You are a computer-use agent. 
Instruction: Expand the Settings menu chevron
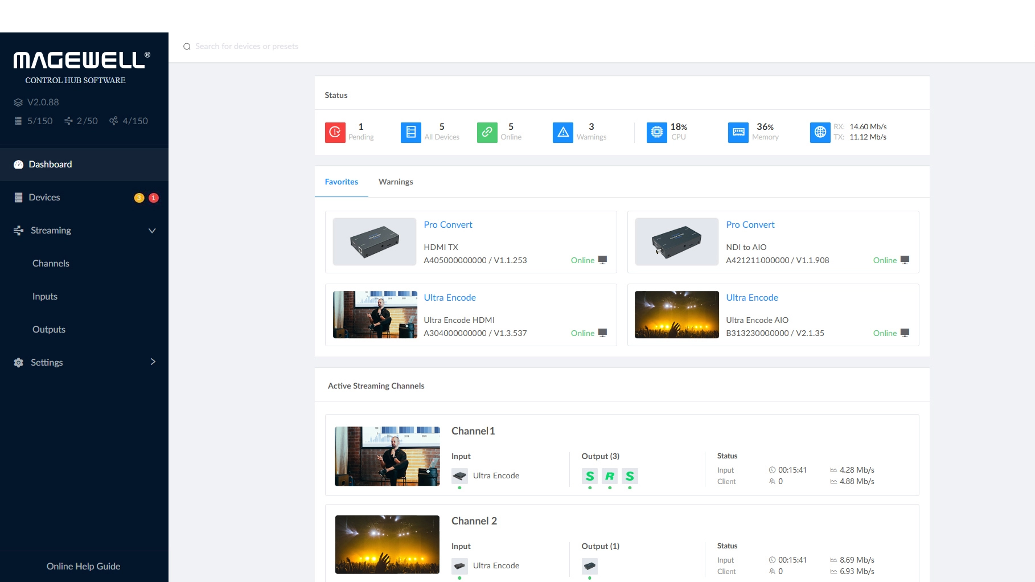(x=153, y=362)
